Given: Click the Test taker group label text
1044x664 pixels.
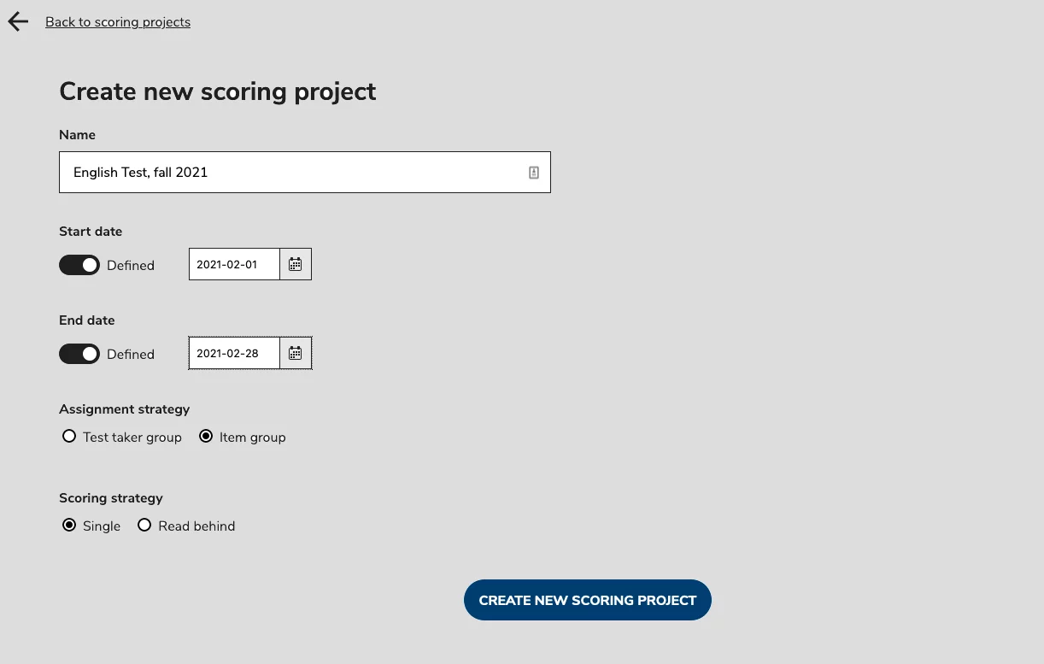Looking at the screenshot, I should coord(132,437).
